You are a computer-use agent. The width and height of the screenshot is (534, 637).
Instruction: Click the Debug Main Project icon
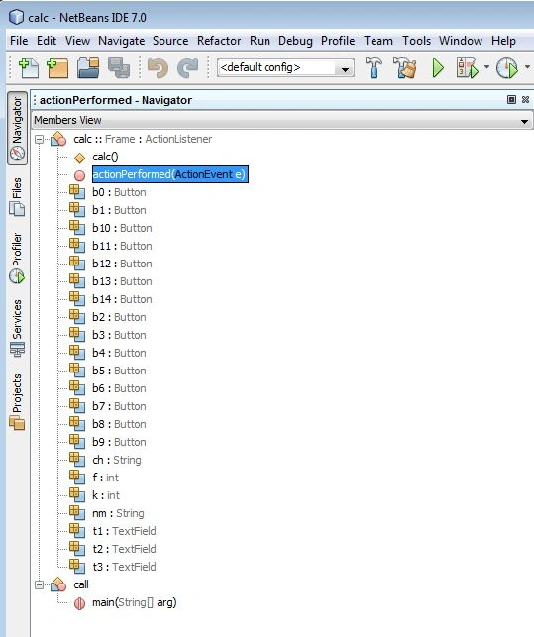pyautogui.click(x=467, y=67)
